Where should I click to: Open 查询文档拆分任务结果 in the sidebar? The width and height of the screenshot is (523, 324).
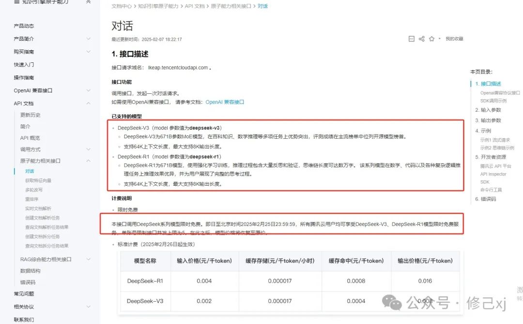tap(46, 246)
